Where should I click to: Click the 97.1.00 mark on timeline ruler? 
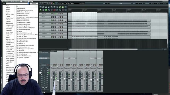pyautogui.click(x=114, y=10)
